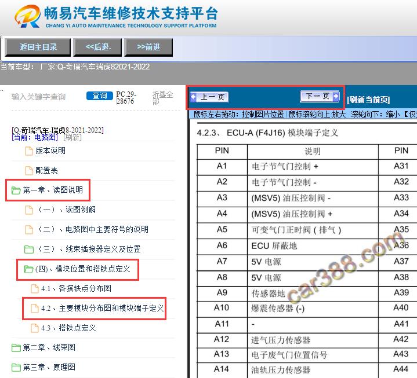
Task: Click the page icon next to 配置表
Action: click(29, 170)
